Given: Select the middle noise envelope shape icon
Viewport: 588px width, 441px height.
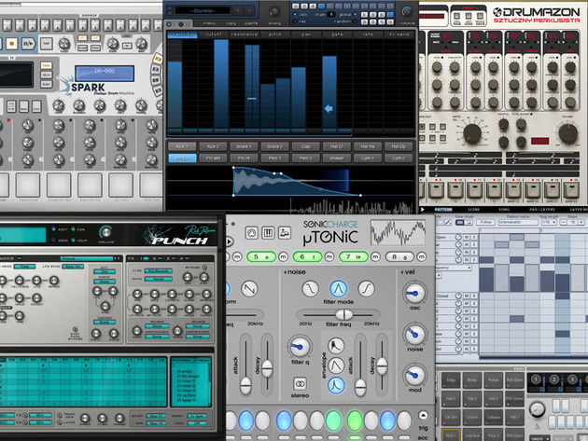Looking at the screenshot, I should 336,365.
